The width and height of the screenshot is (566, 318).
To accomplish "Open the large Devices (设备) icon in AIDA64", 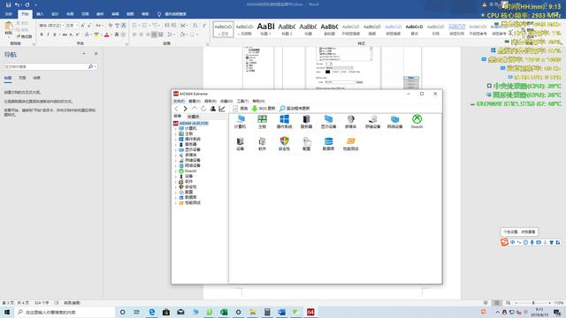I will (240, 143).
